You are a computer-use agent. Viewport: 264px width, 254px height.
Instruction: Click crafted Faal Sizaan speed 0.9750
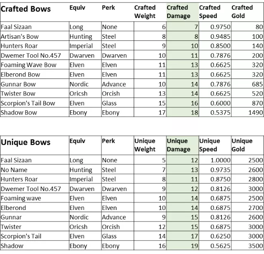tap(215, 27)
